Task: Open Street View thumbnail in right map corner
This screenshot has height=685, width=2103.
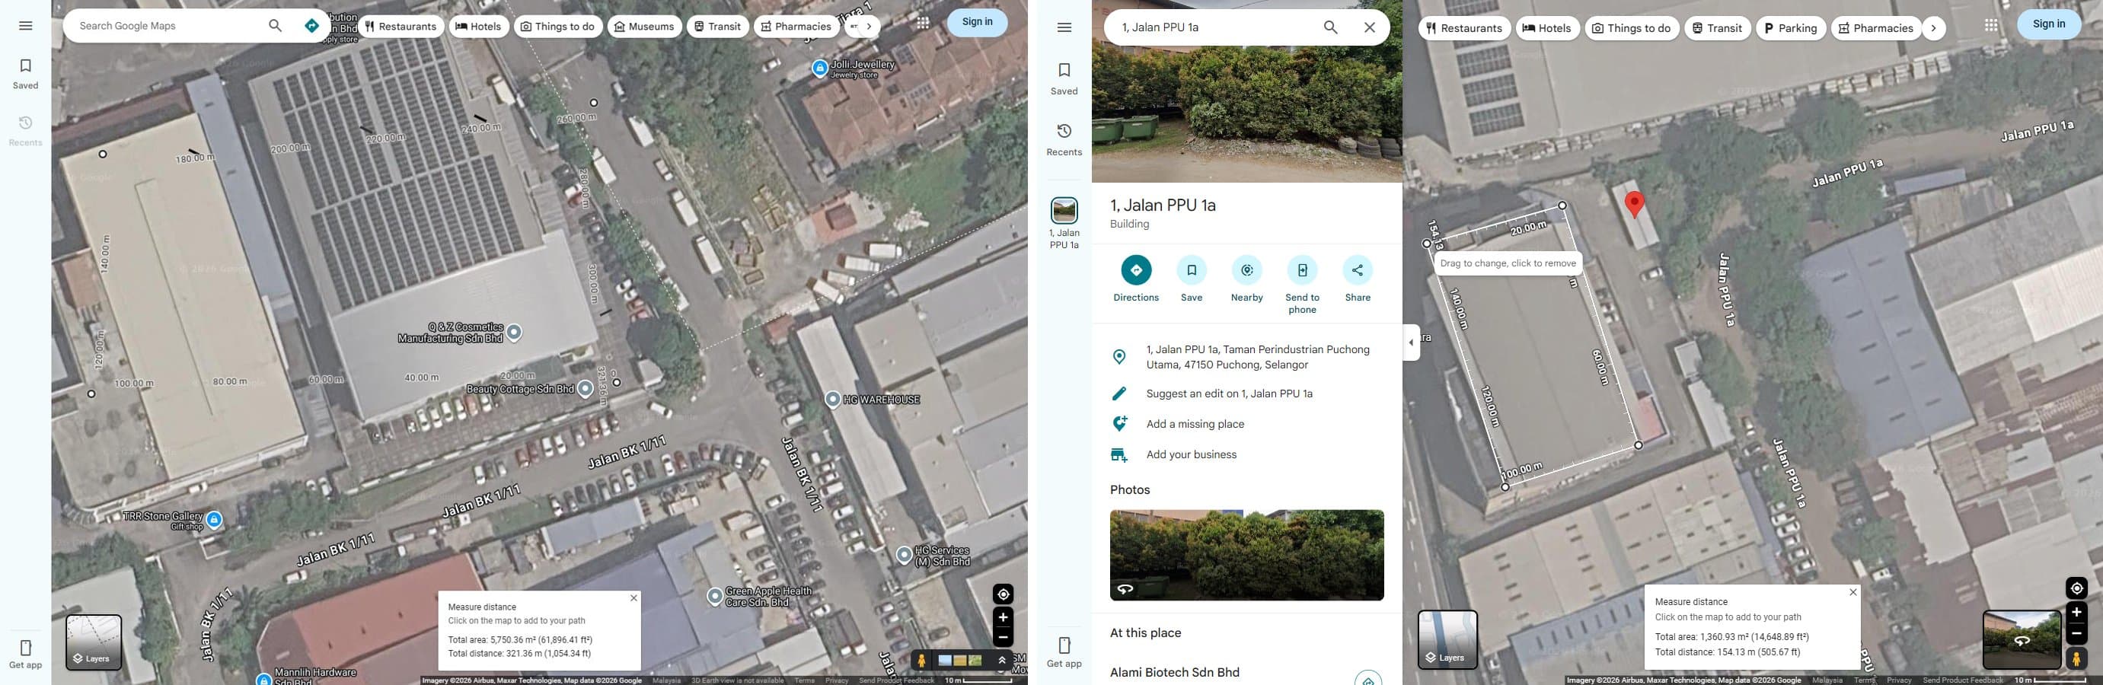Action: (x=2022, y=639)
